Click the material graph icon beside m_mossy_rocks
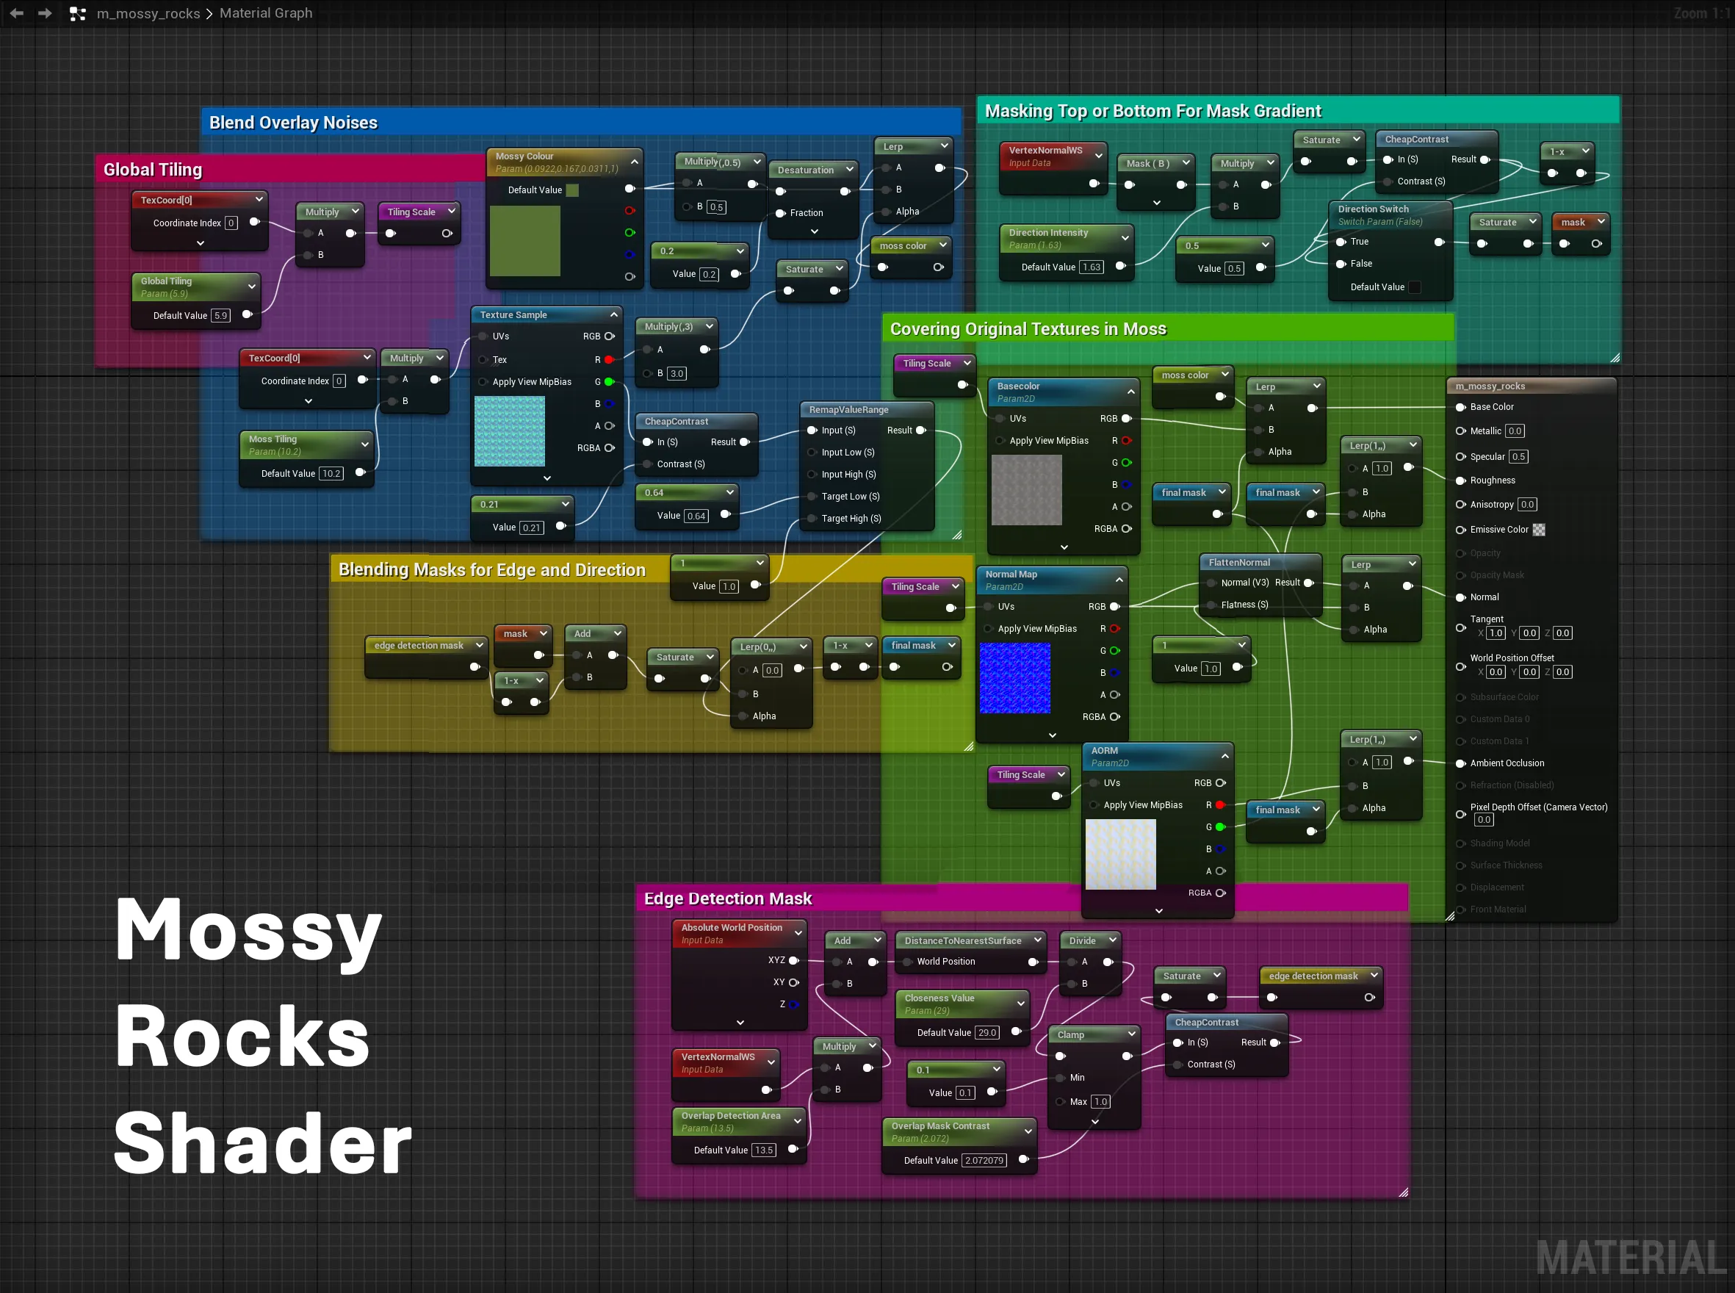 coord(77,13)
